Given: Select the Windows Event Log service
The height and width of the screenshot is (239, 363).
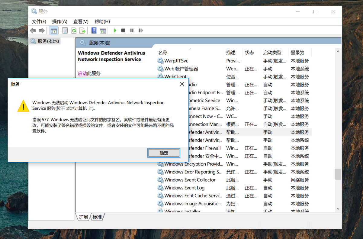Looking at the screenshot, I should click(234, 188).
